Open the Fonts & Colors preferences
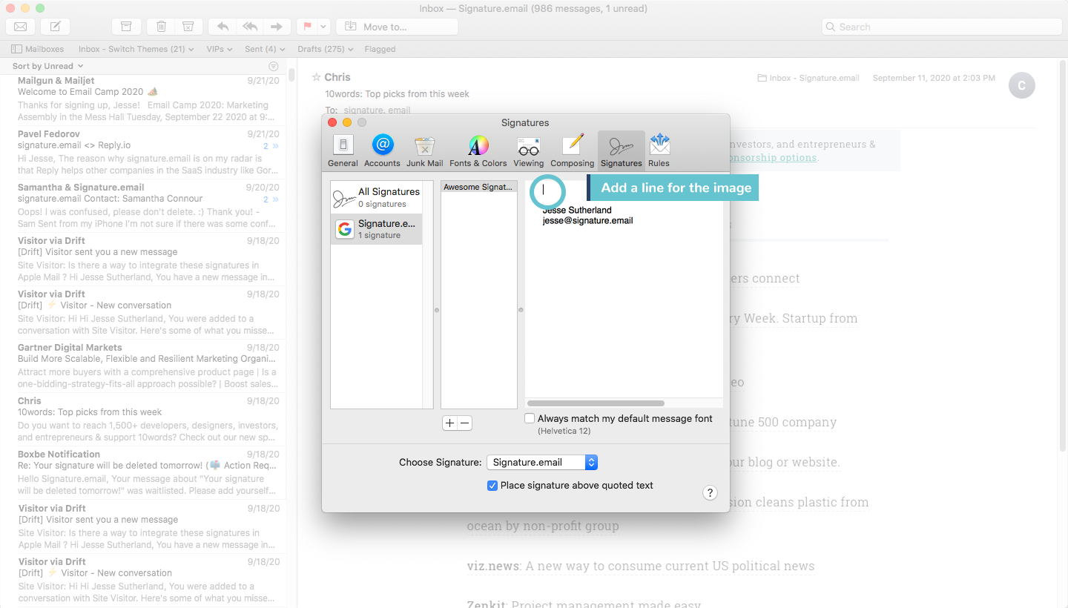This screenshot has width=1068, height=608. (478, 148)
